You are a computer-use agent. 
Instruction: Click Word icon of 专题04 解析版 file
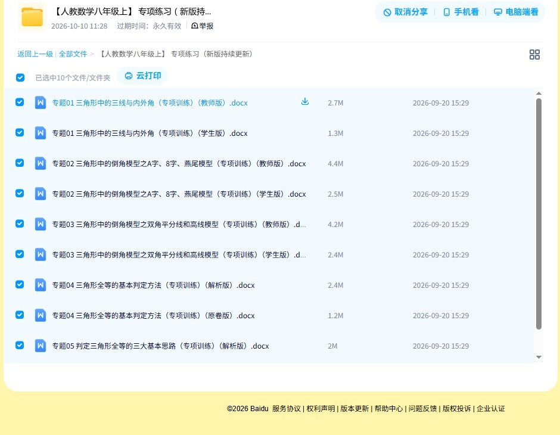point(41,285)
